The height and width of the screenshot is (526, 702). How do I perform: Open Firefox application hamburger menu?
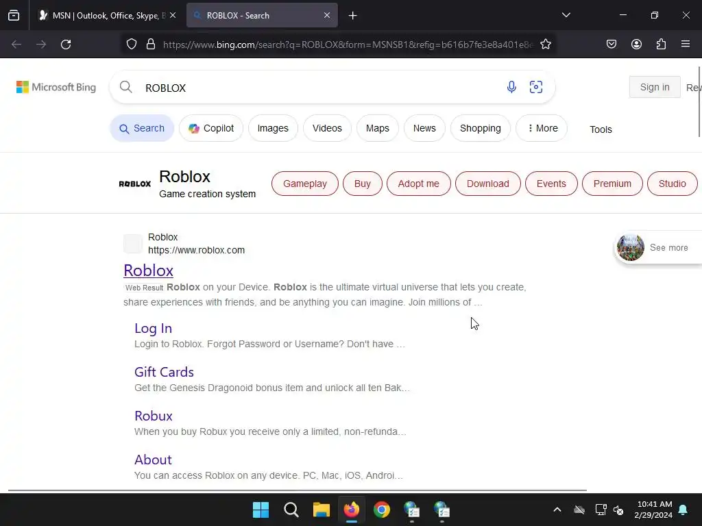pyautogui.click(x=686, y=45)
